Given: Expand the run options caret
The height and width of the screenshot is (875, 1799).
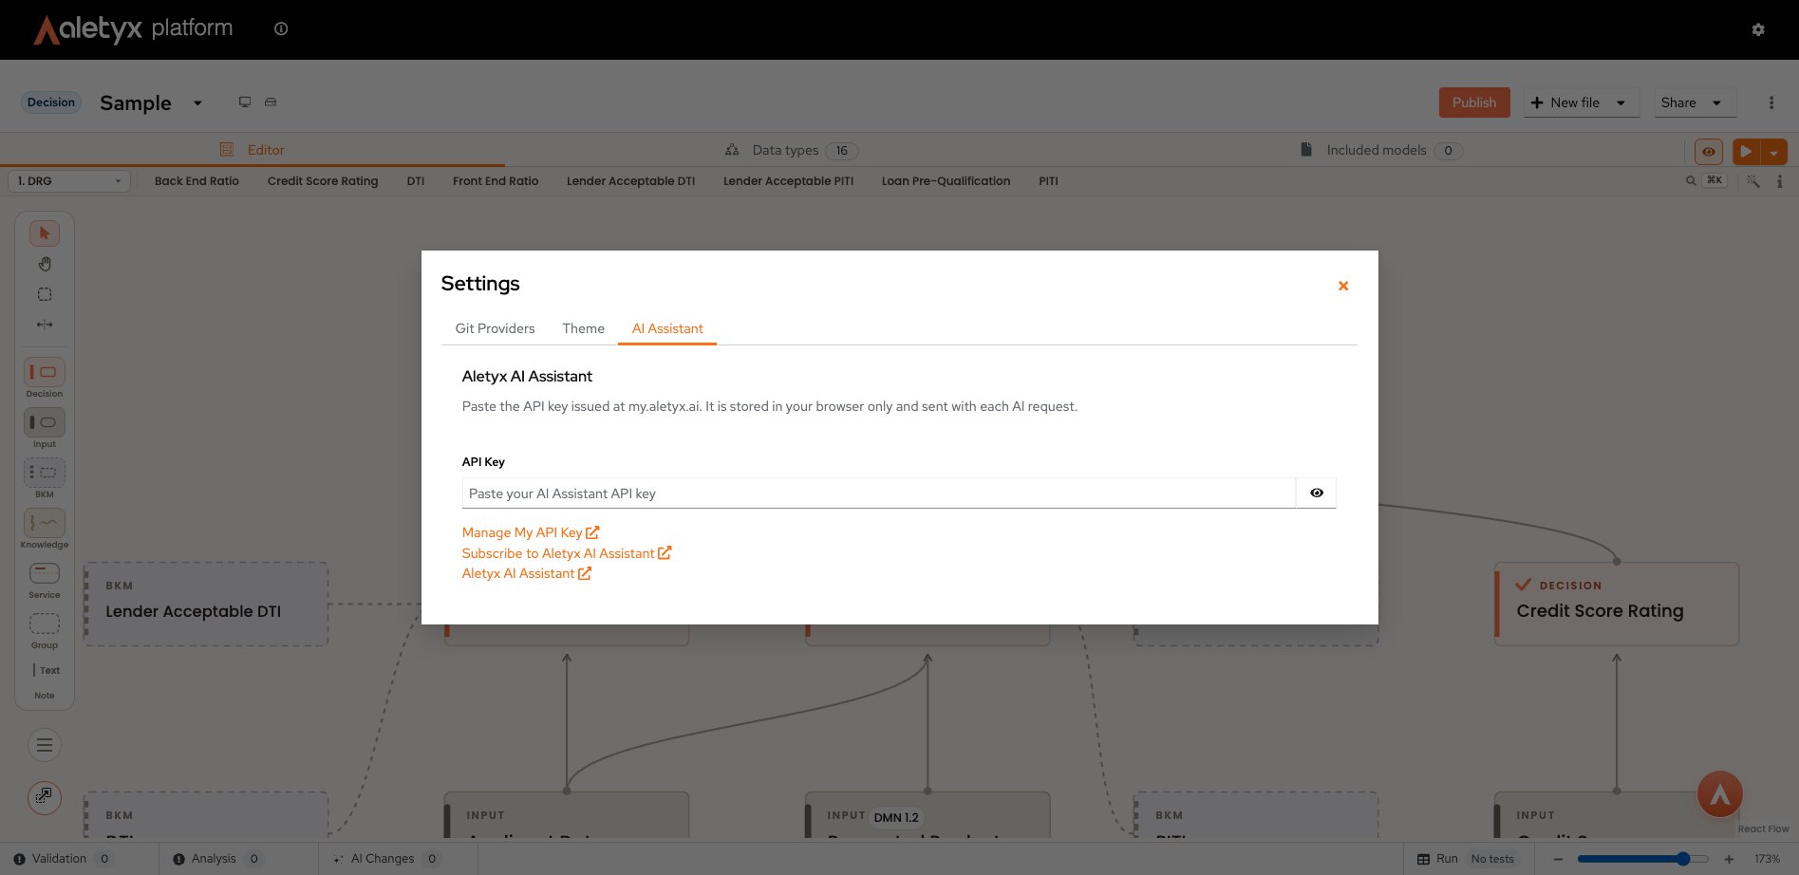Looking at the screenshot, I should pyautogui.click(x=1773, y=152).
